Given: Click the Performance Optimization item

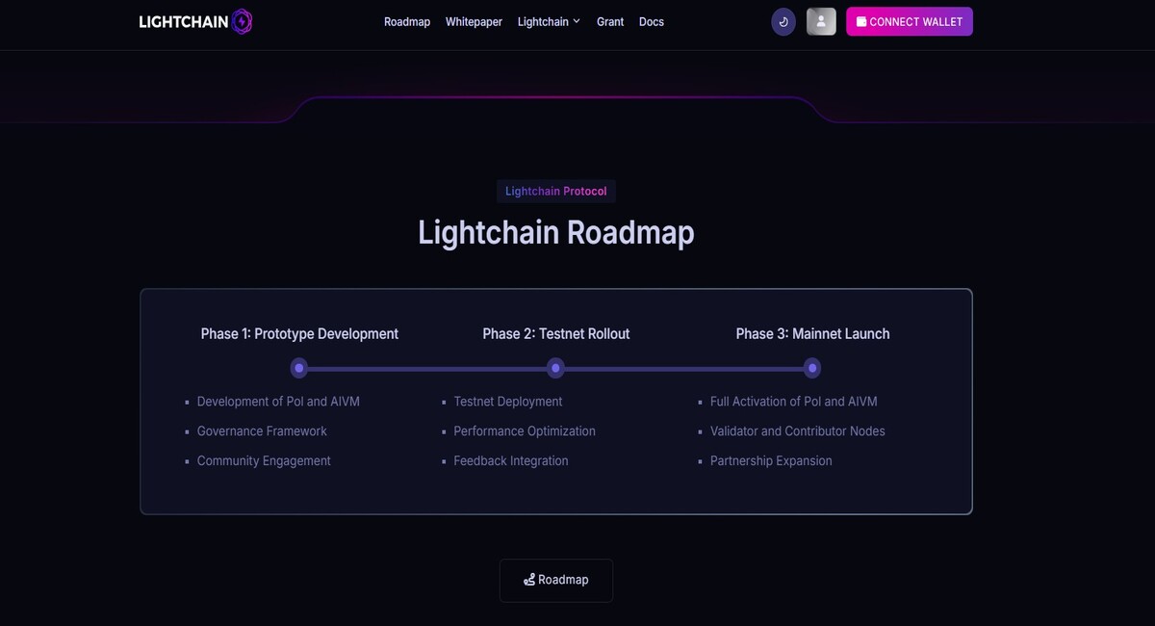Looking at the screenshot, I should click(x=525, y=431).
